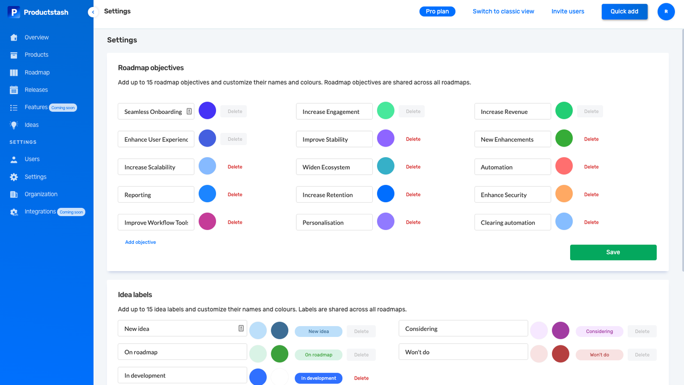The width and height of the screenshot is (684, 385).
Task: Save the roadmap objectives
Action: 613,252
